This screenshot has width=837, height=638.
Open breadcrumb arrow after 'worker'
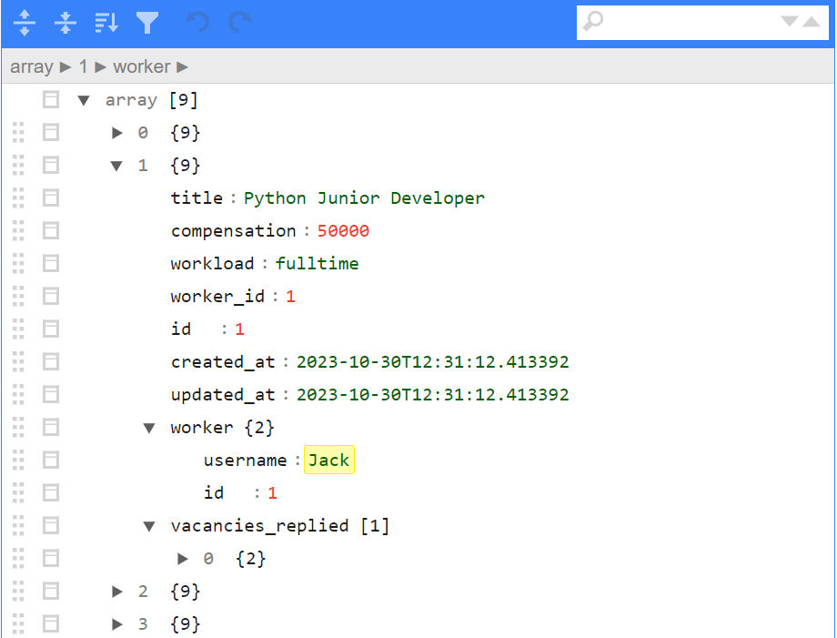(183, 67)
